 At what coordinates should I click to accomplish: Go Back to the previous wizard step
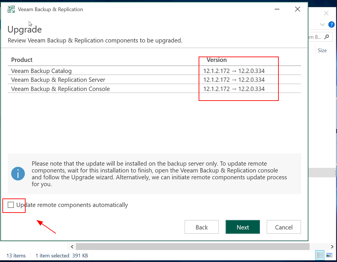(x=202, y=227)
